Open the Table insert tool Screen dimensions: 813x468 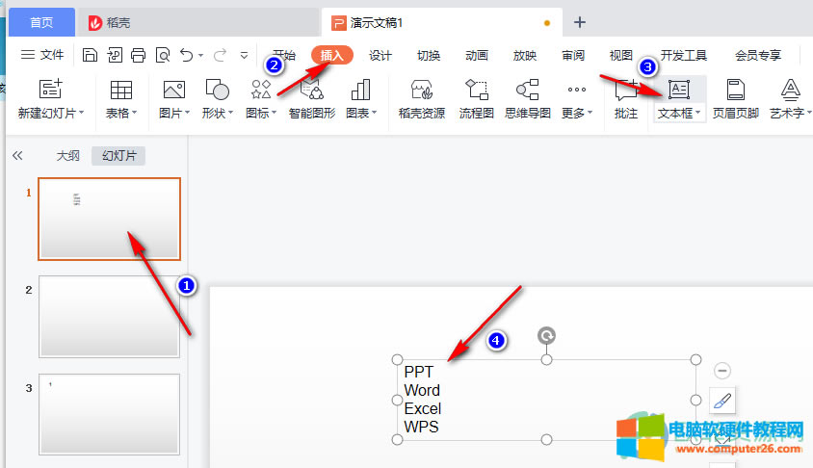pyautogui.click(x=120, y=91)
